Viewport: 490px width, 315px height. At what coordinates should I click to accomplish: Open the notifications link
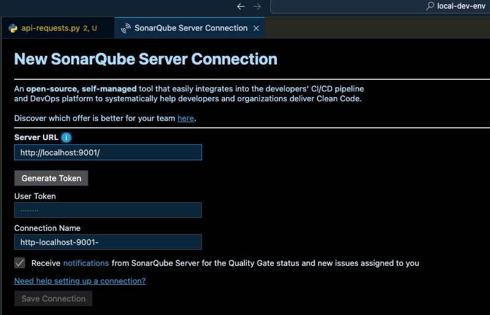86,263
